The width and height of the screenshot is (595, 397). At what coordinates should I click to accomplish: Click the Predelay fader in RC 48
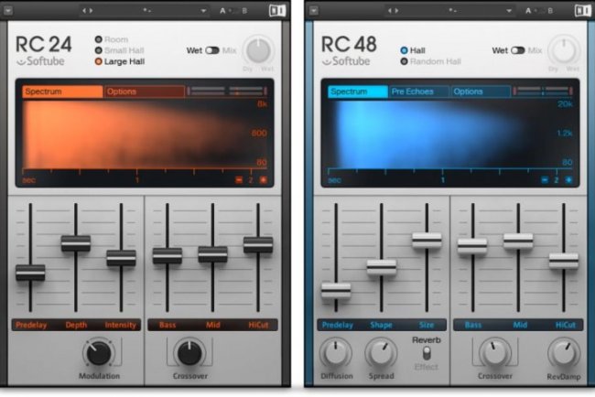point(336,291)
